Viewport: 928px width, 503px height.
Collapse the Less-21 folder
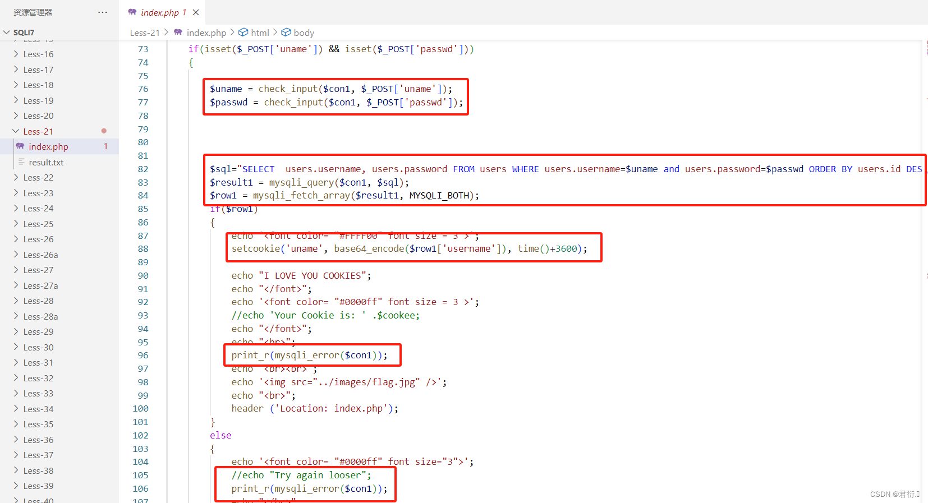point(16,131)
